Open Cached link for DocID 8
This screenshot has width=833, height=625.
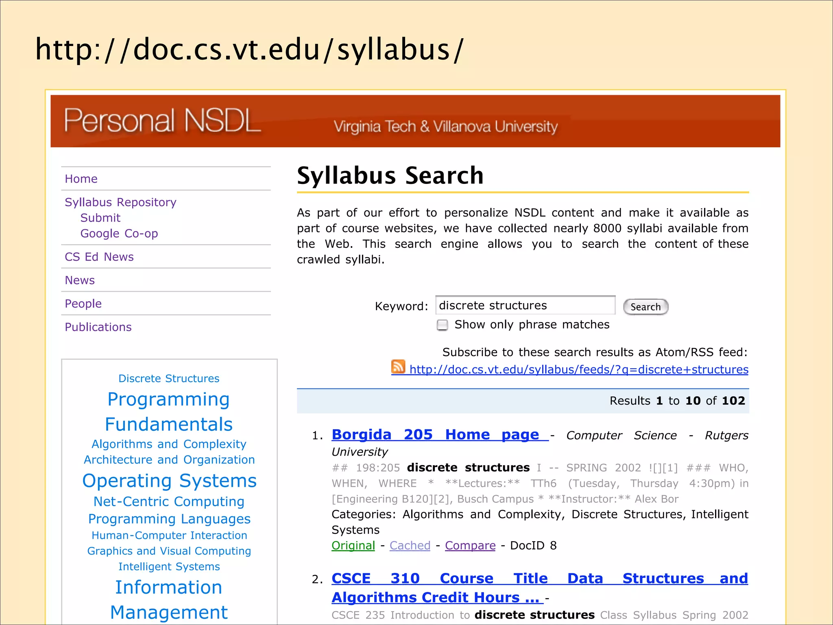click(x=410, y=546)
